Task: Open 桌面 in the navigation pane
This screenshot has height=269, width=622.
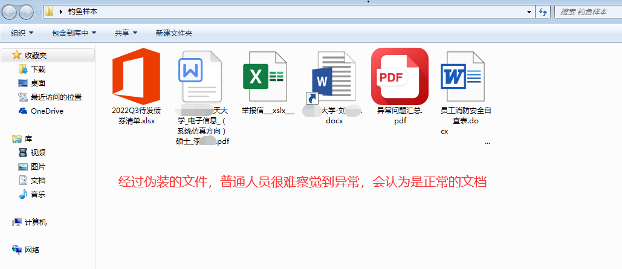Action: (x=38, y=83)
